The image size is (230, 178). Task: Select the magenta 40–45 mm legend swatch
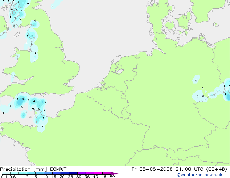[98, 173]
